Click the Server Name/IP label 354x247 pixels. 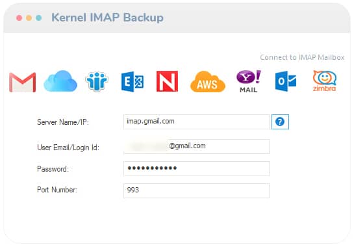(63, 122)
